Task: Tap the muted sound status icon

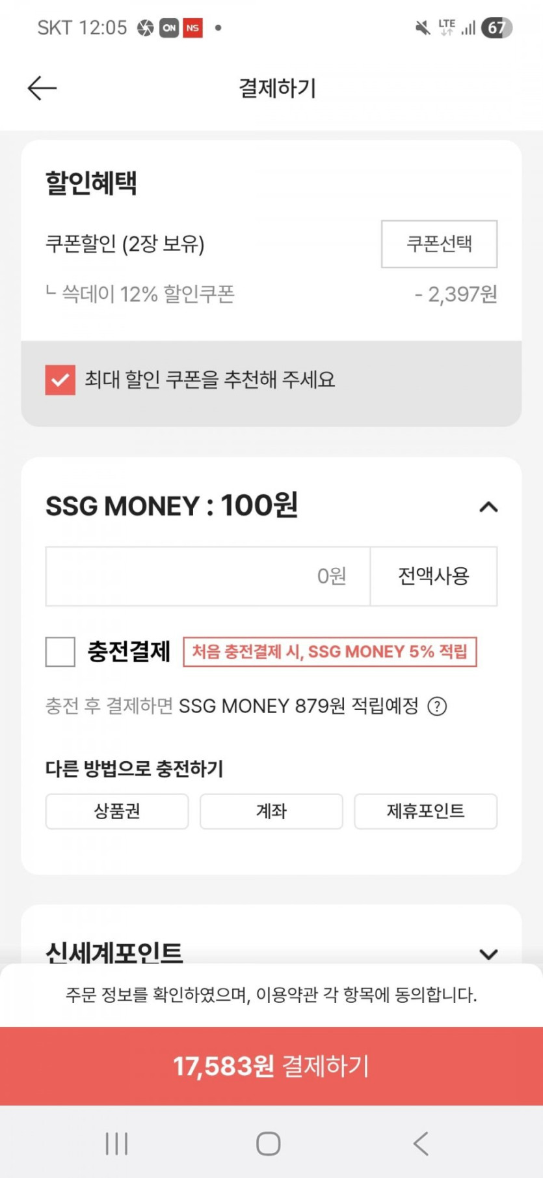Action: coord(423,28)
